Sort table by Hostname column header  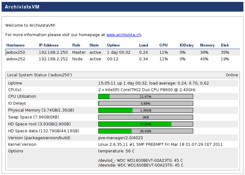(15, 45)
